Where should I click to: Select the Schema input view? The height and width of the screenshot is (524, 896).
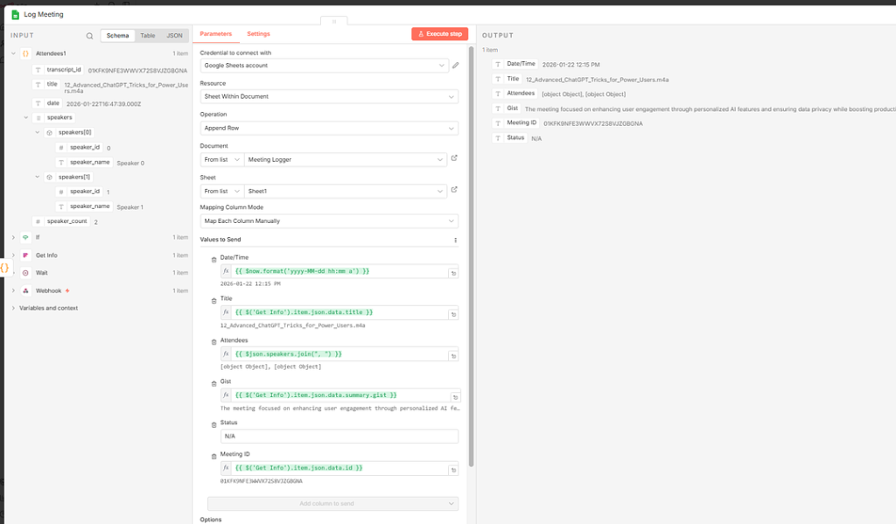click(118, 35)
